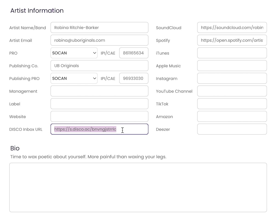Click the Instagram label
The width and height of the screenshot is (274, 218).
click(x=167, y=79)
